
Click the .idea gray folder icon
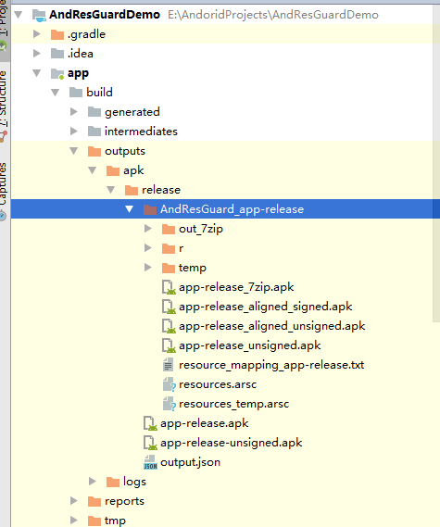57,54
